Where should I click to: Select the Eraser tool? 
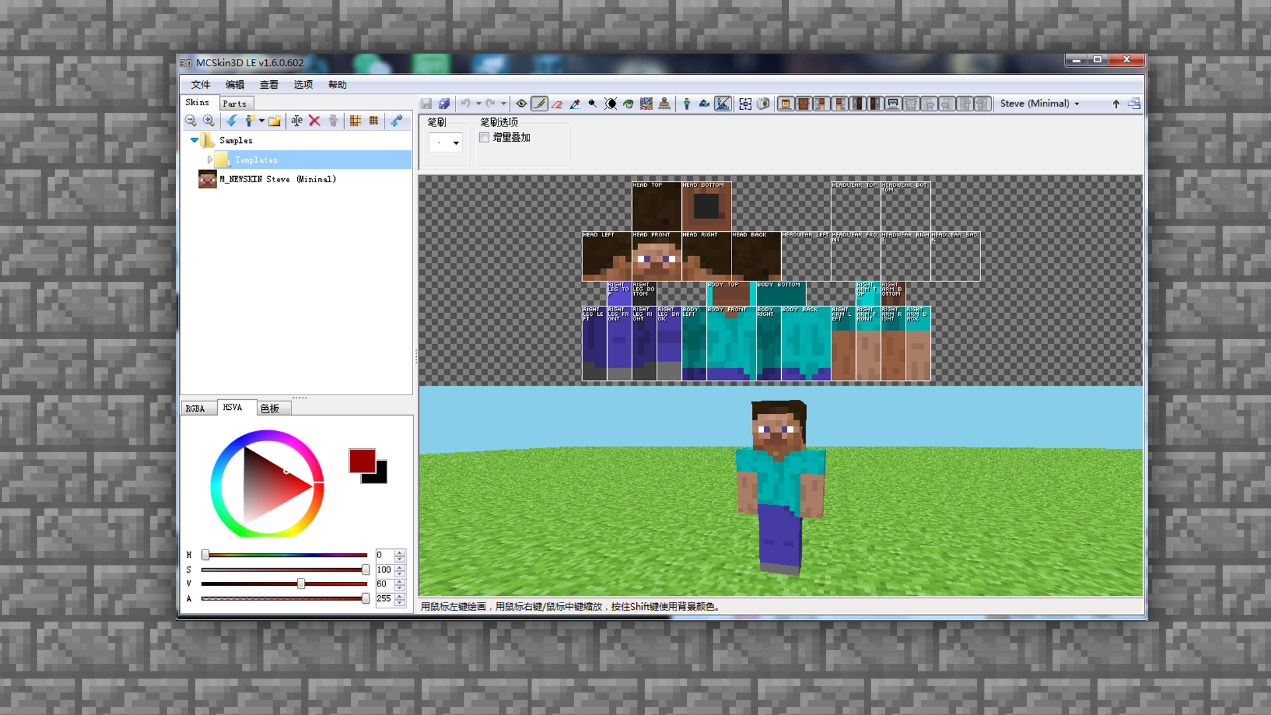coord(557,104)
